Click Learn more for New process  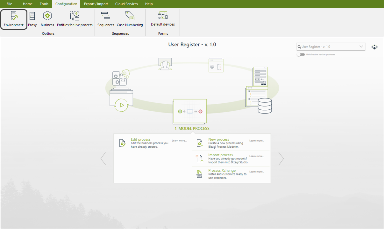coord(257,141)
